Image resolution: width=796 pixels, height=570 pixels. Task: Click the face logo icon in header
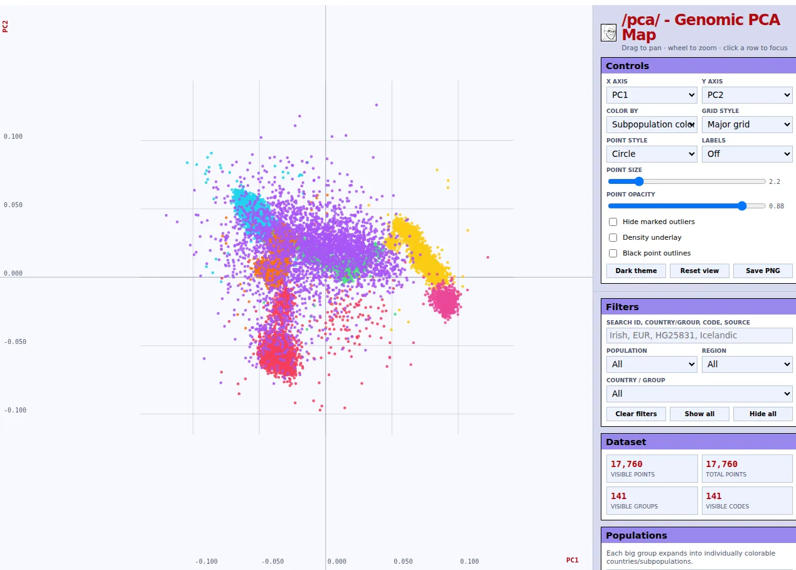[608, 33]
